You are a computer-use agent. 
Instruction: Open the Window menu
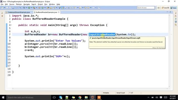[x=52, y=4]
